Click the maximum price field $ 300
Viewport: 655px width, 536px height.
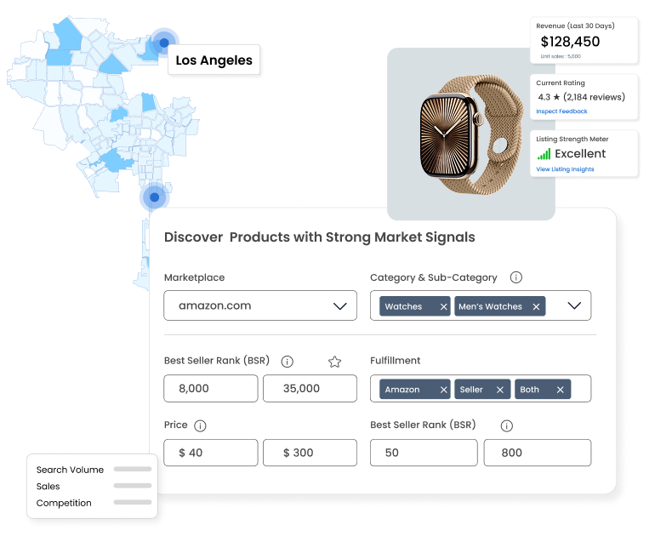pyautogui.click(x=310, y=453)
